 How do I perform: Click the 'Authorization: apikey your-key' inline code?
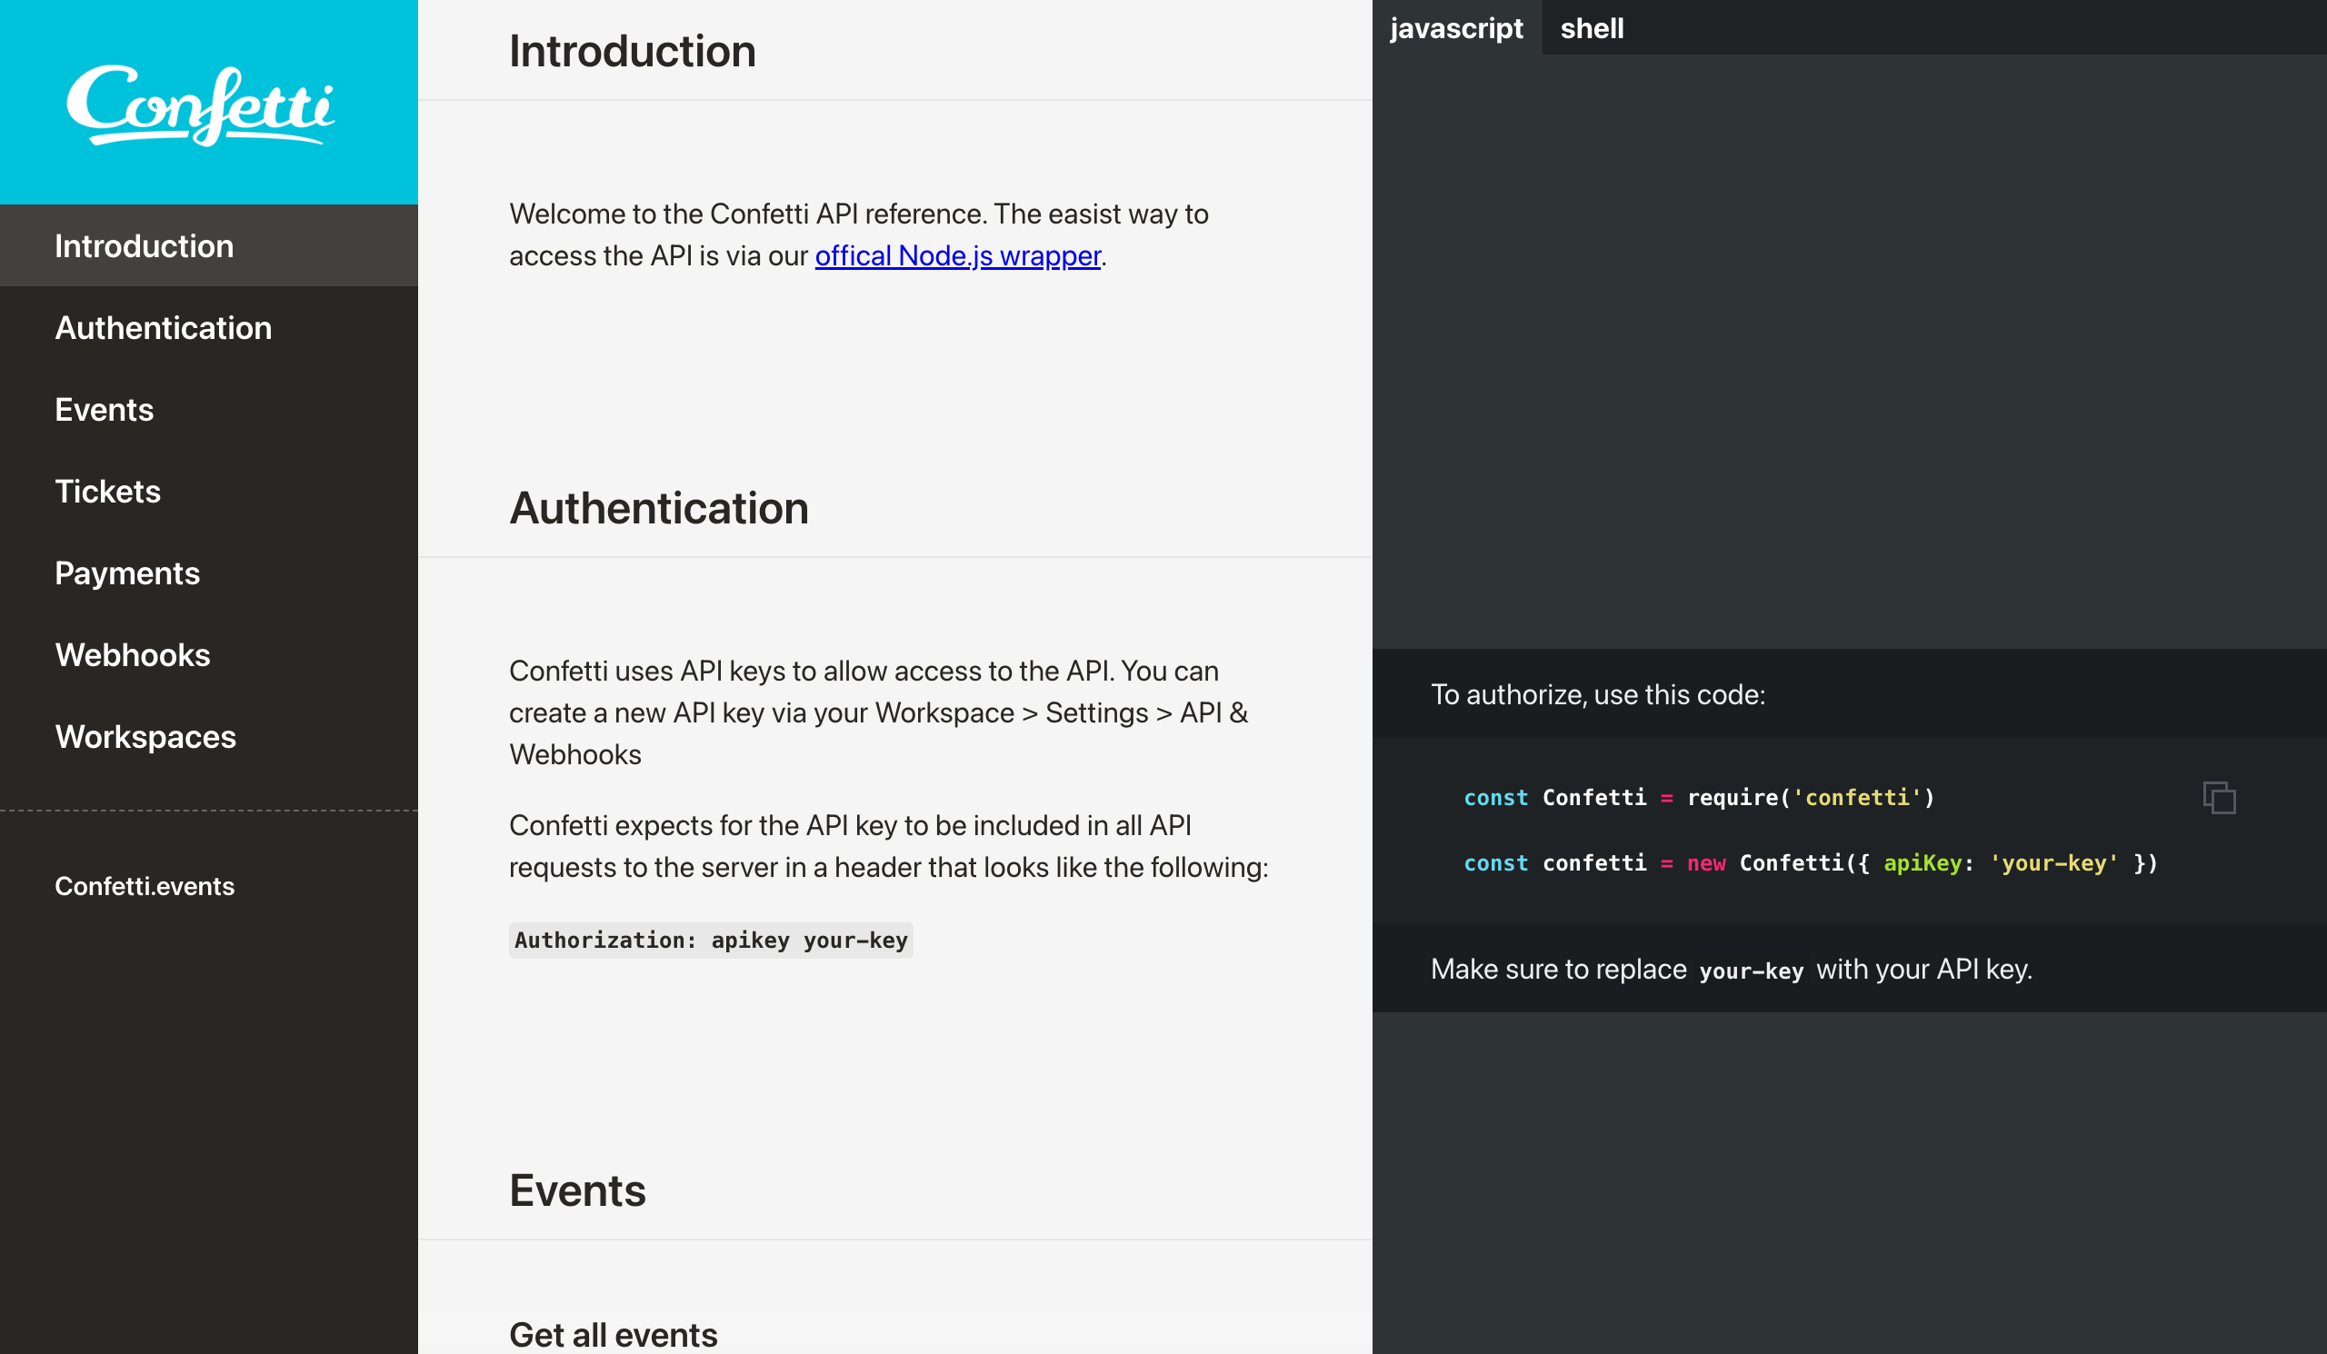pyautogui.click(x=711, y=941)
